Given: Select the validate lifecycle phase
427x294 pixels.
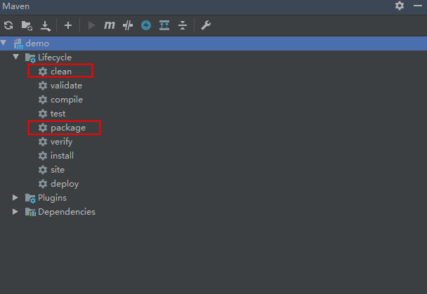Looking at the screenshot, I should (60, 86).
